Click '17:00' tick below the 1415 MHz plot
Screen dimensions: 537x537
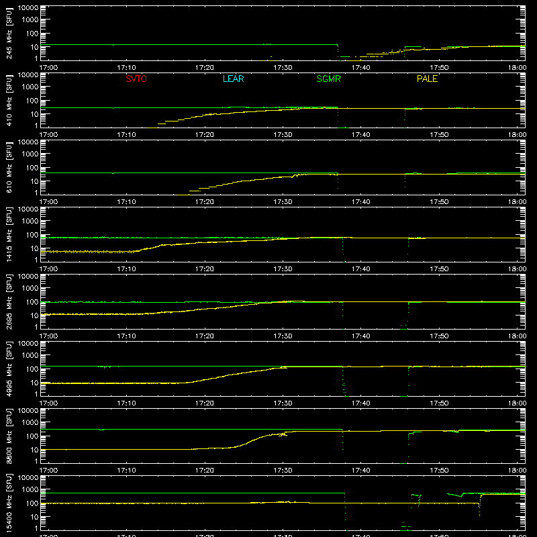point(48,269)
